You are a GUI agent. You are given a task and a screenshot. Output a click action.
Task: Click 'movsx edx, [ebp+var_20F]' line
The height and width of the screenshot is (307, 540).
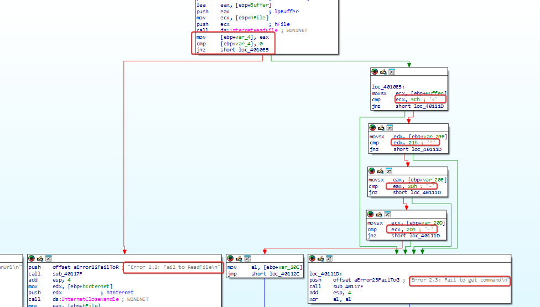point(408,137)
